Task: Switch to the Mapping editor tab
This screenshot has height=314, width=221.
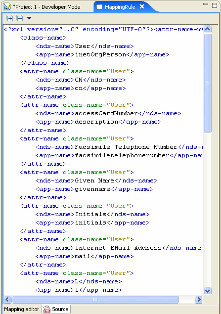Action: (22, 309)
